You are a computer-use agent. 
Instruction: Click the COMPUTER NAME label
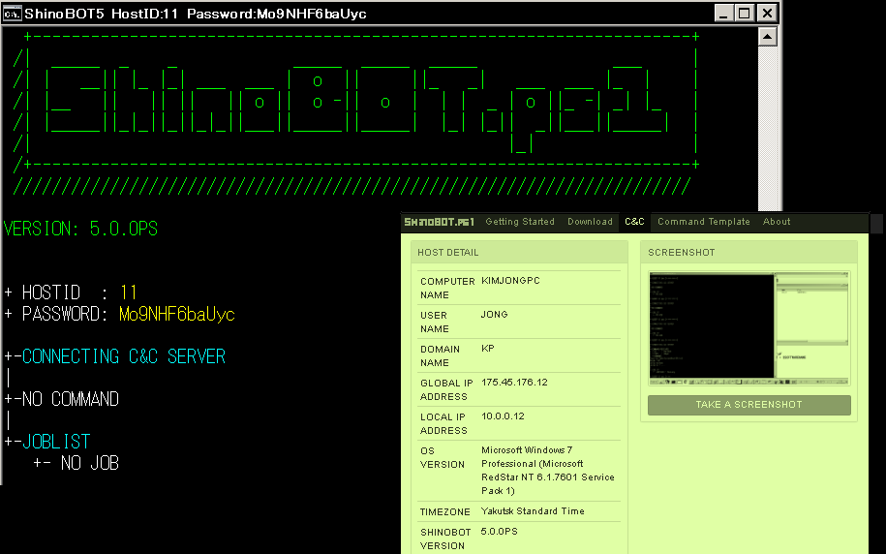coord(447,289)
